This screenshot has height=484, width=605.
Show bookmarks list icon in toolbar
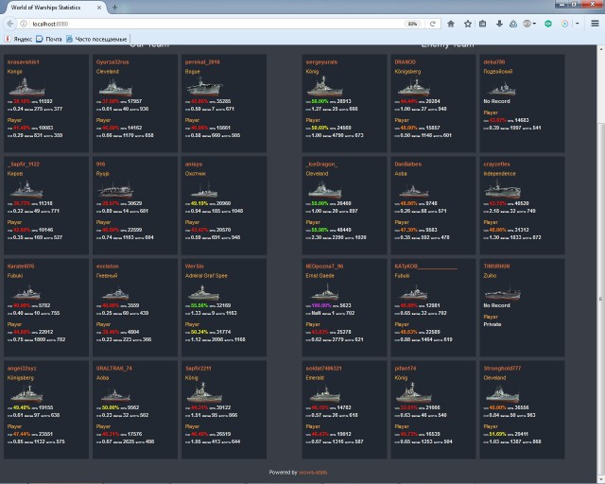482,24
